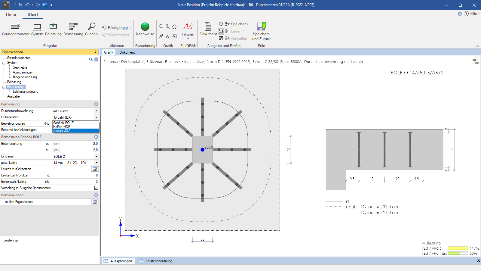Click the search icon in Eigenschaften tree
The height and width of the screenshot is (271, 481).
click(x=91, y=59)
